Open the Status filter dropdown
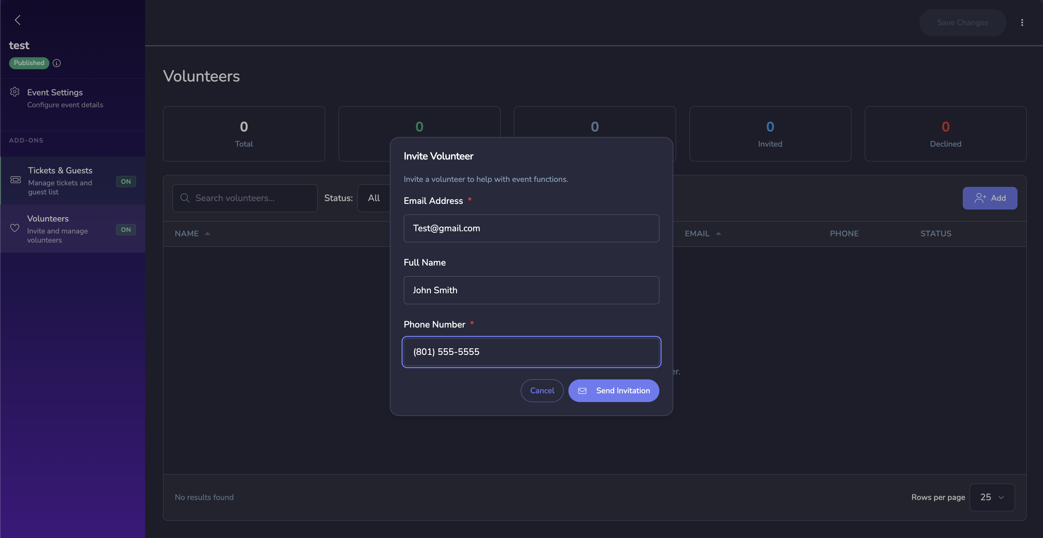The width and height of the screenshot is (1043, 538). click(374, 198)
